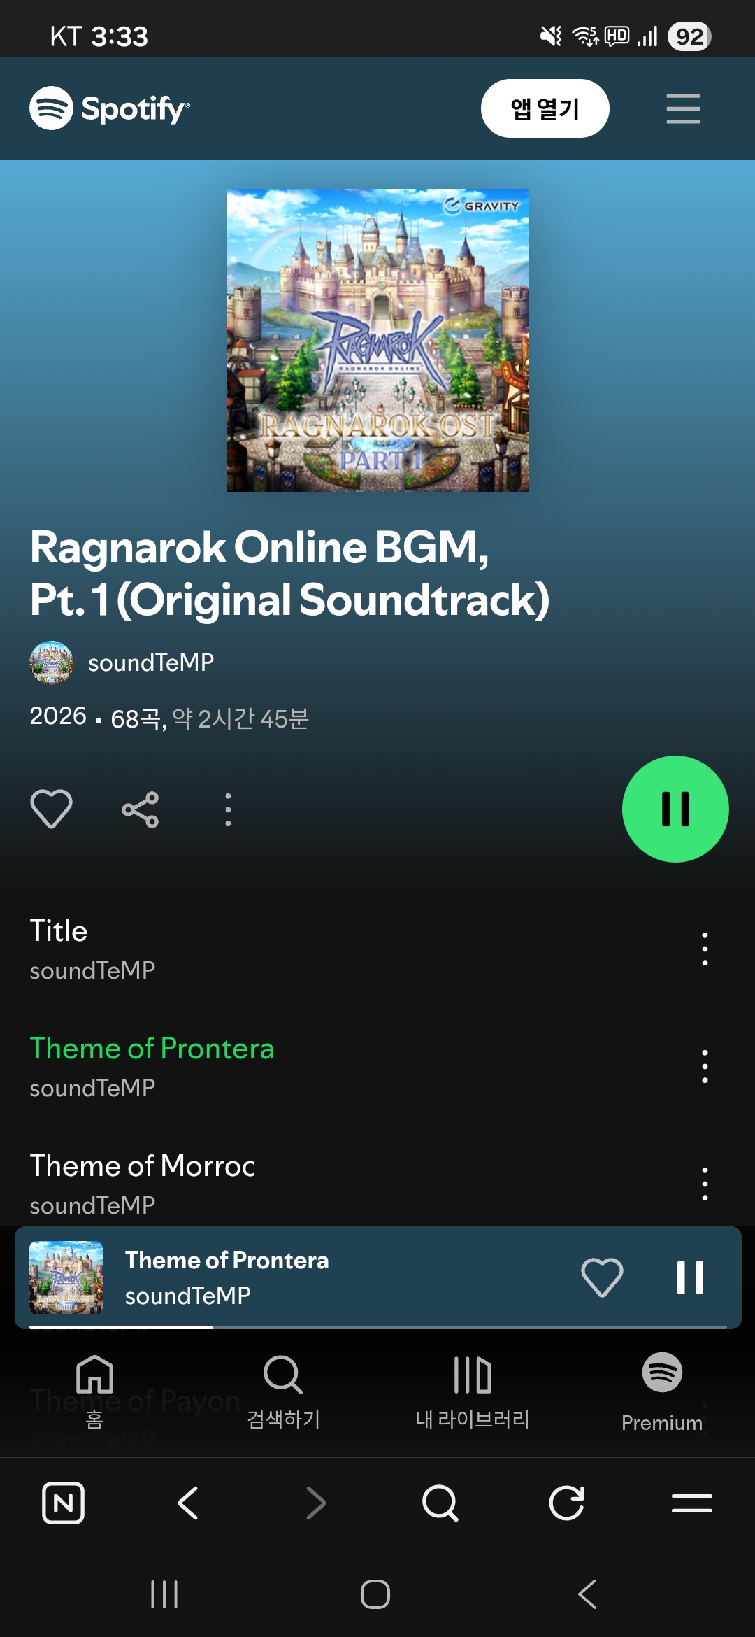The image size is (755, 1637).
Task: Pause the track in mini player
Action: (x=690, y=1277)
